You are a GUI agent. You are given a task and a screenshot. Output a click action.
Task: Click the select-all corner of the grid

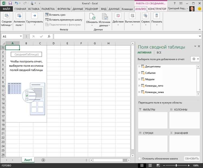3,43
